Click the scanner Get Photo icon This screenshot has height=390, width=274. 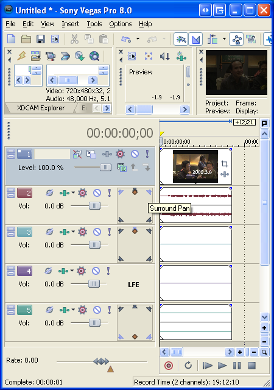pos(65,56)
